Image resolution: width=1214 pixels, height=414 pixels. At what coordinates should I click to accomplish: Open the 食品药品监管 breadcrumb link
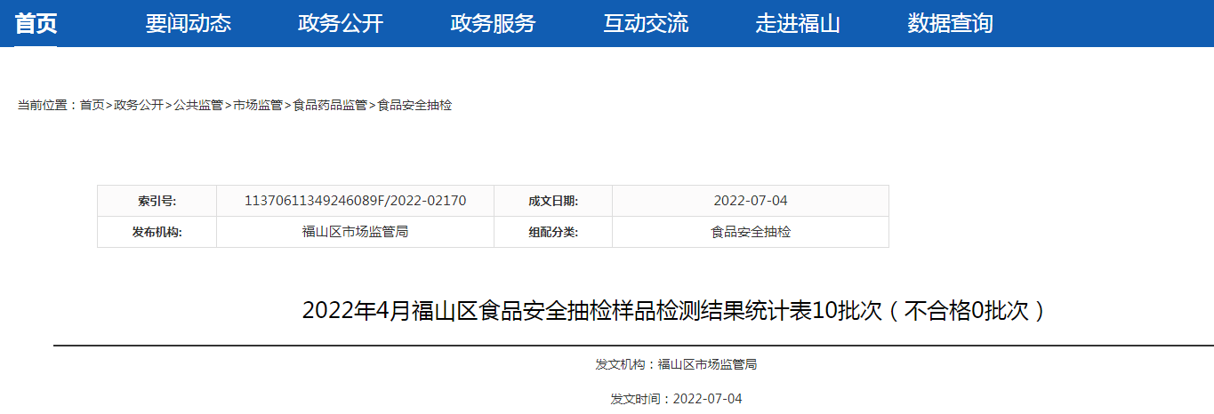point(330,105)
